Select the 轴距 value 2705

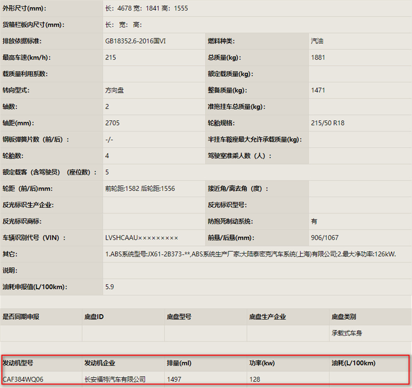(x=112, y=123)
